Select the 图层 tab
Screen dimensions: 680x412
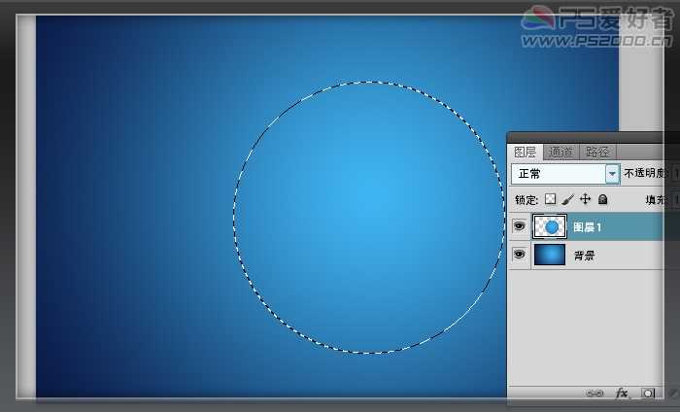[x=526, y=152]
